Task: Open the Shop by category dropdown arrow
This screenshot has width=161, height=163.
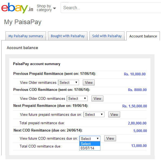Action: coord(54,8)
